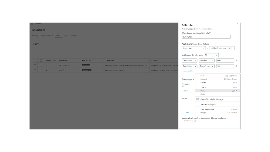
Task: Click the SETTINGS column header
Action: click(154, 61)
